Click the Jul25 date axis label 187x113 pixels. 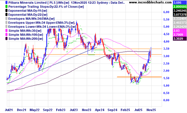point(139,110)
